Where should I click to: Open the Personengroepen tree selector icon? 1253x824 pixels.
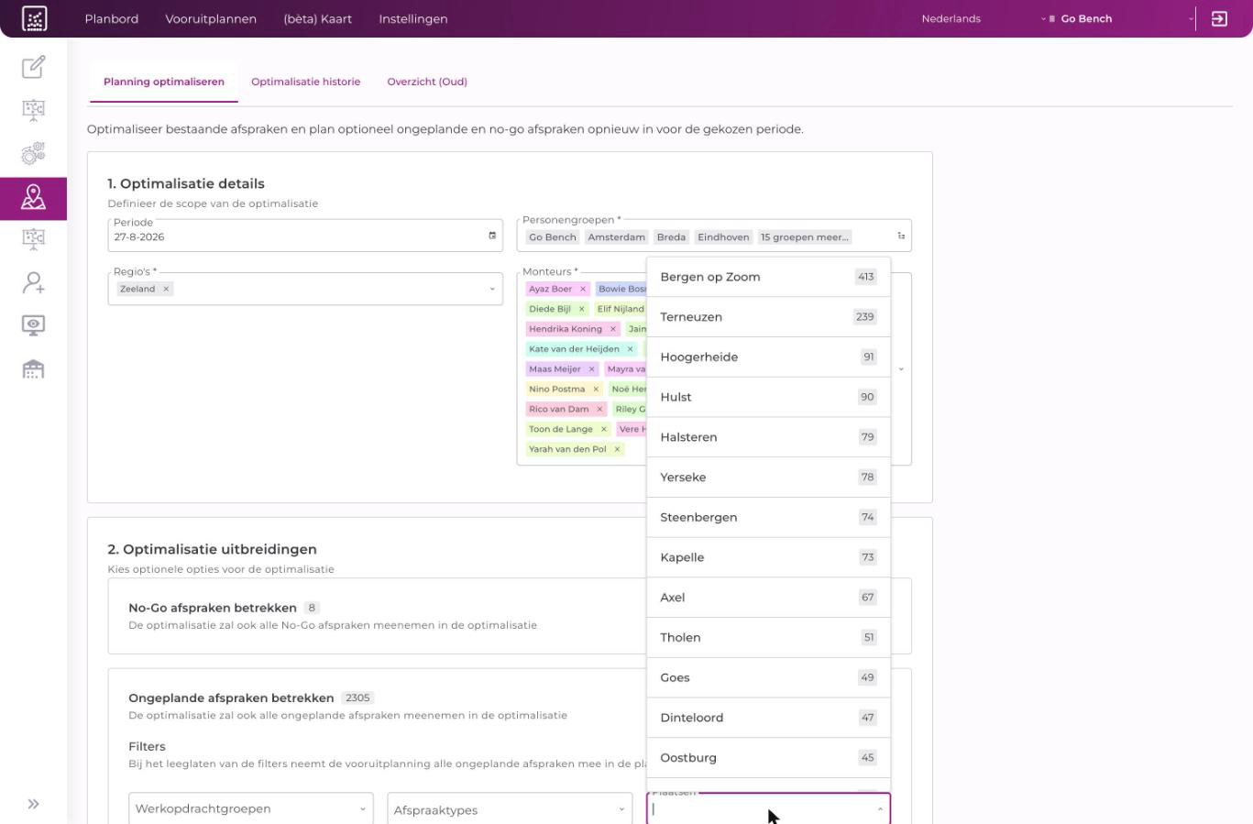tap(901, 236)
